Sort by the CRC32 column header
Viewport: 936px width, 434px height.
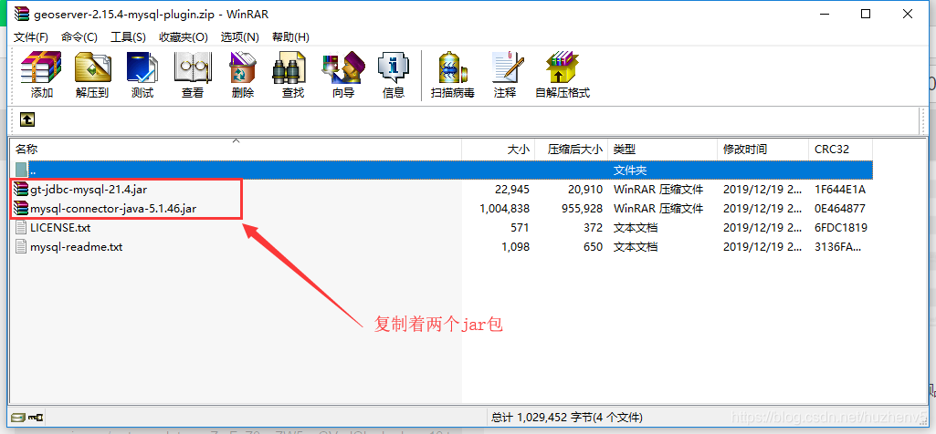tap(840, 150)
